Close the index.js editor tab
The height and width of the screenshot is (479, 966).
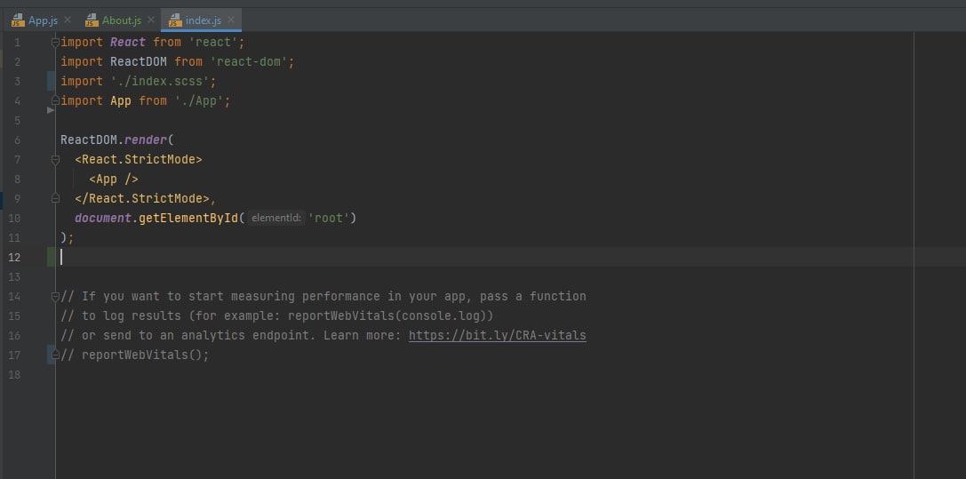point(231,20)
